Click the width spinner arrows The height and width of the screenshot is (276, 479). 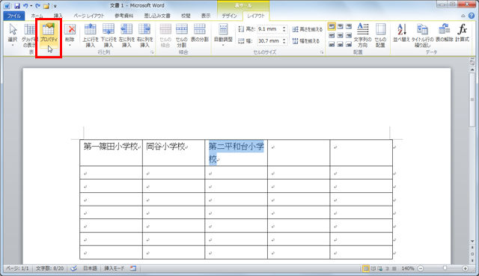(284, 40)
